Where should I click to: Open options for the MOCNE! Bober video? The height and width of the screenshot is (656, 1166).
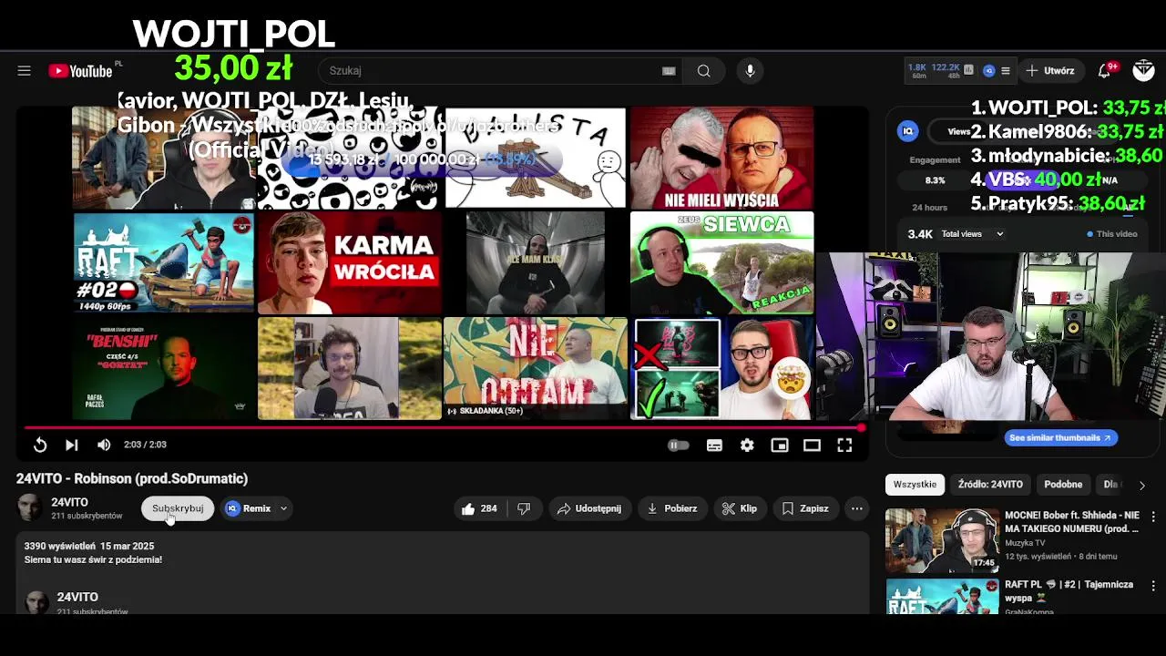pyautogui.click(x=1153, y=517)
